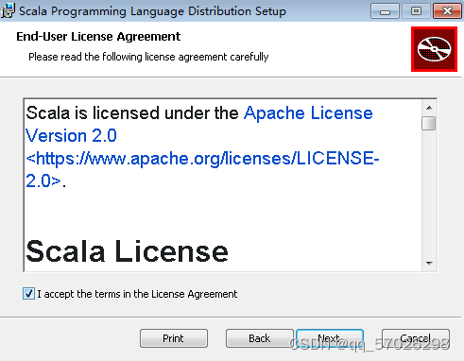Cancel the Scala setup
464x361 pixels.
pos(416,338)
